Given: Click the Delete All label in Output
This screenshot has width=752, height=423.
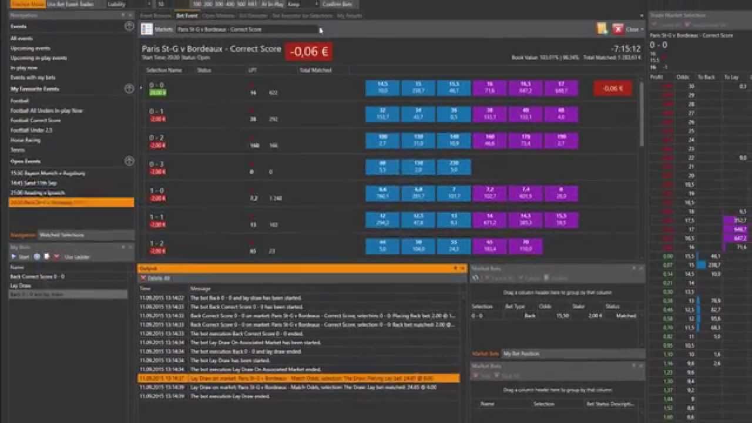Looking at the screenshot, I should 159,278.
